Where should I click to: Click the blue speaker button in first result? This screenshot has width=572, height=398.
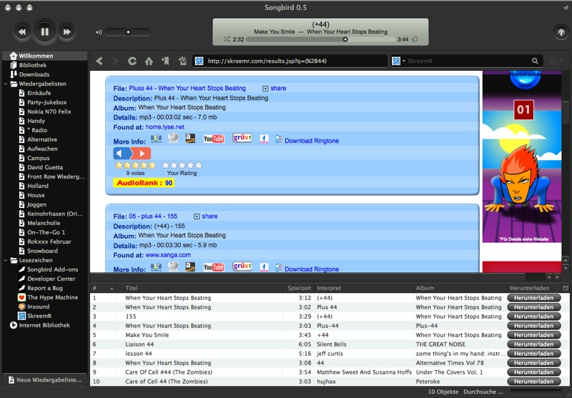coord(122,154)
